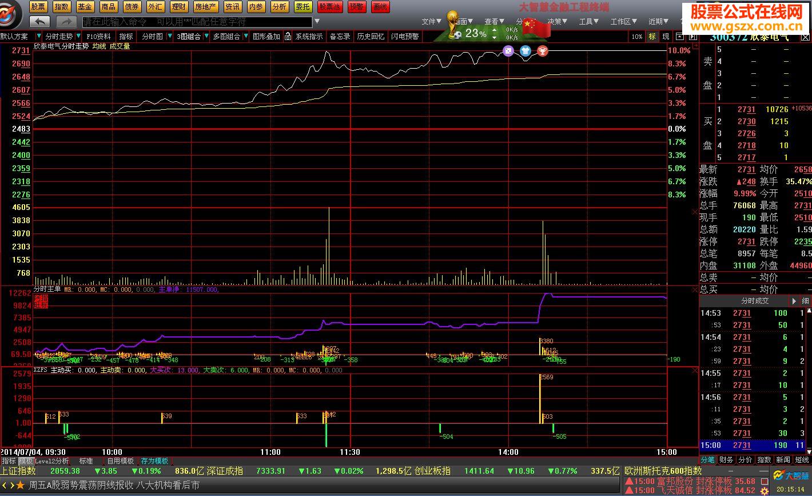Switch to the 短线 tab
812x496 pixels.
(x=802, y=459)
